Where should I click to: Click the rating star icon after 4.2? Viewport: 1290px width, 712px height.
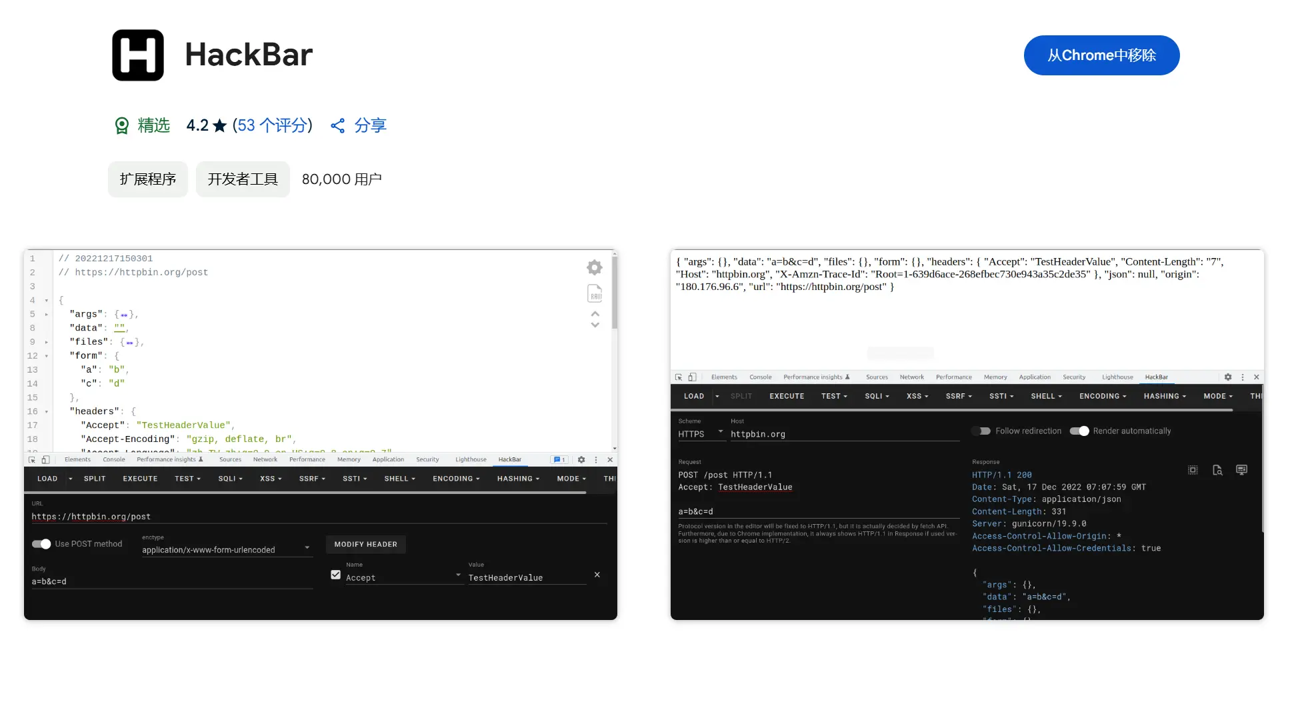pyautogui.click(x=220, y=125)
